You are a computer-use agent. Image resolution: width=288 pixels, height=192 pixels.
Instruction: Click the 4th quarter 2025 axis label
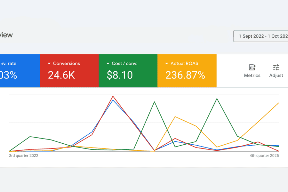264,156
